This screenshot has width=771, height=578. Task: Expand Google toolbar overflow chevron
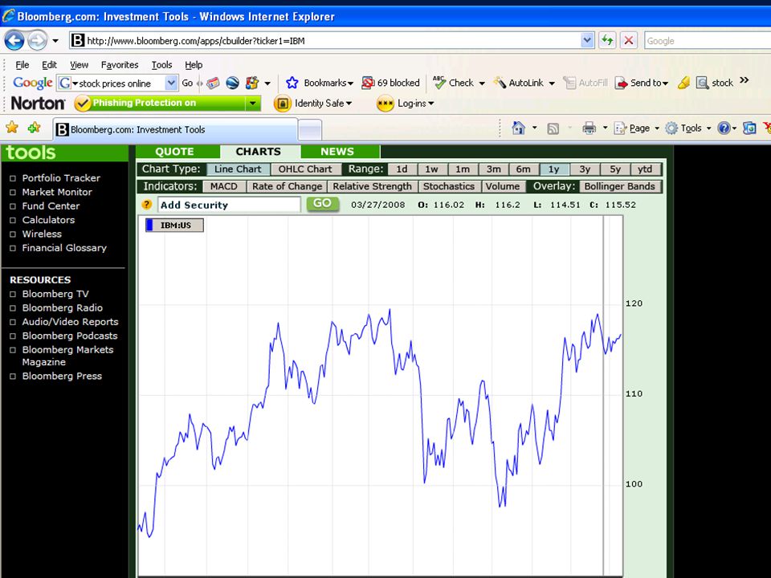coord(744,80)
